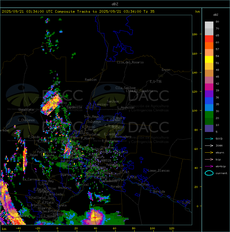Pick the slate purple swatch between 10 and 5
The height and width of the screenshot is (232, 230).
(x=209, y=128)
